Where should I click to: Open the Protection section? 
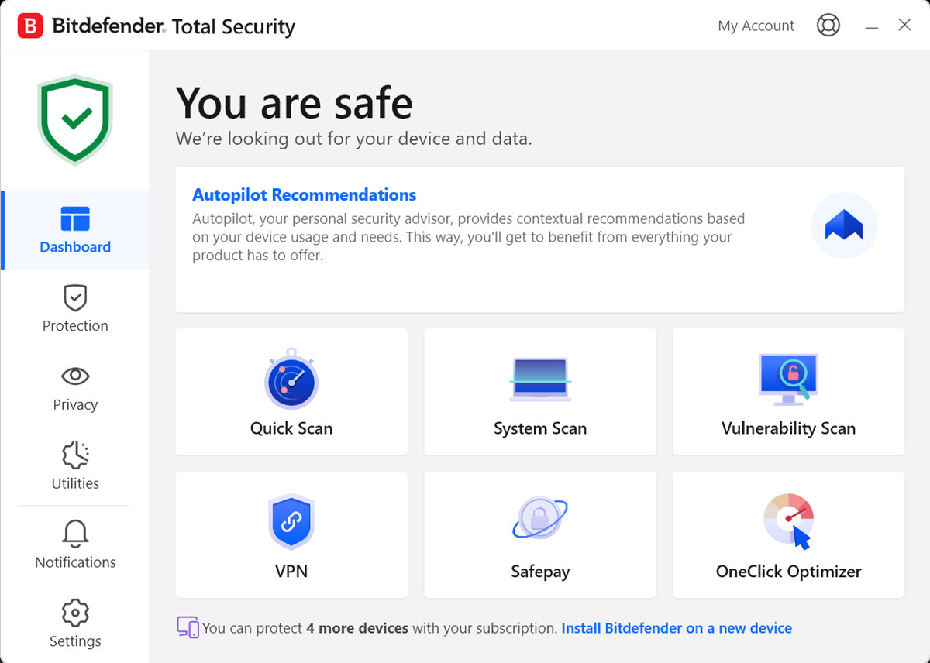pyautogui.click(x=75, y=309)
